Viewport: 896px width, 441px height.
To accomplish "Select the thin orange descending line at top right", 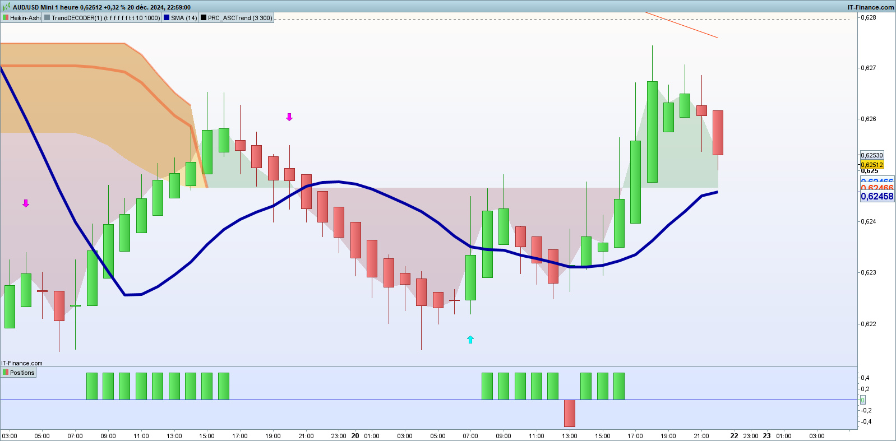I will [x=681, y=25].
